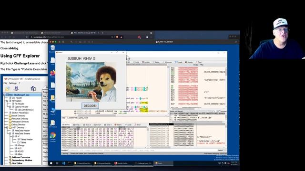Select Dos Header in CFF Explorer tree
This screenshot has height=171, width=305.
click(x=17, y=98)
